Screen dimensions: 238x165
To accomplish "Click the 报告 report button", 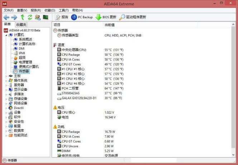I will click(x=62, y=17).
